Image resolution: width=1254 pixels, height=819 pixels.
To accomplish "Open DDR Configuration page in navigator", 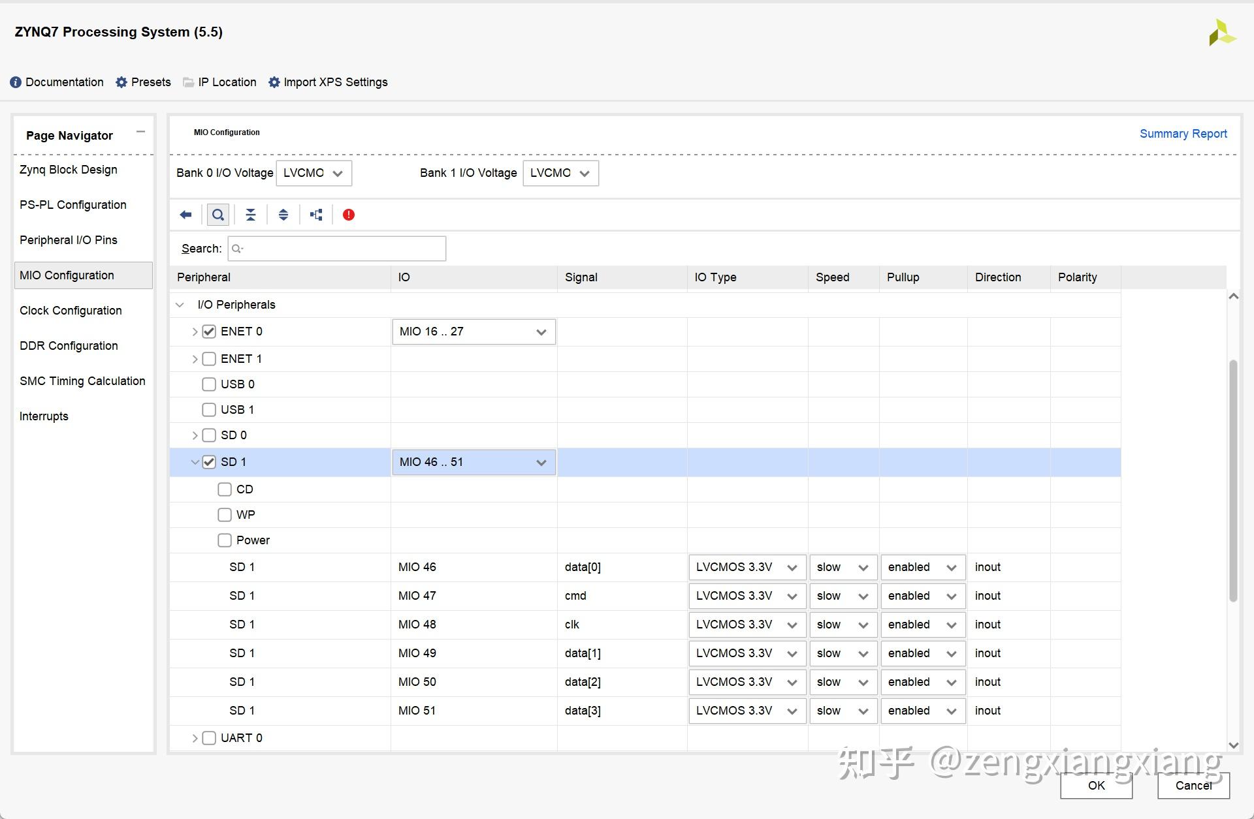I will coord(69,346).
